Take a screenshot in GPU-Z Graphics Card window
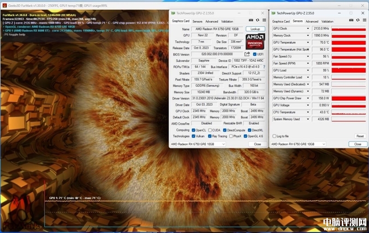The height and width of the screenshot is (233, 369). click(x=251, y=20)
